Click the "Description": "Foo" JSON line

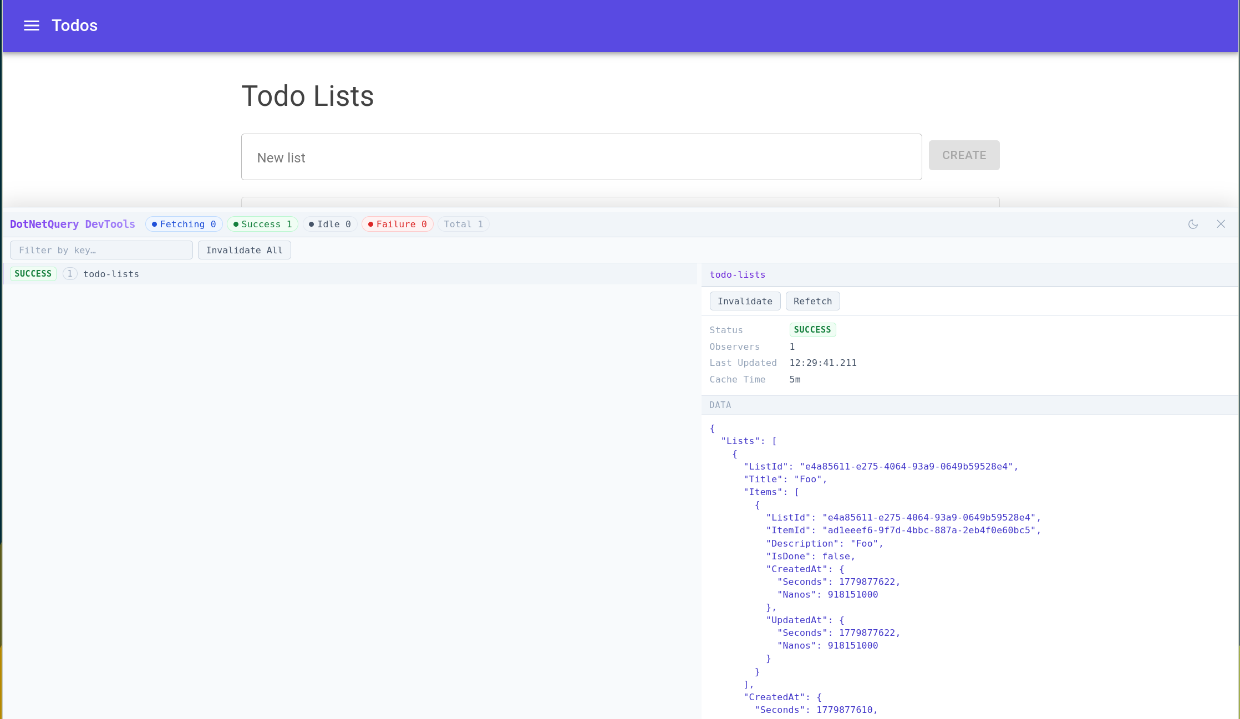(825, 544)
